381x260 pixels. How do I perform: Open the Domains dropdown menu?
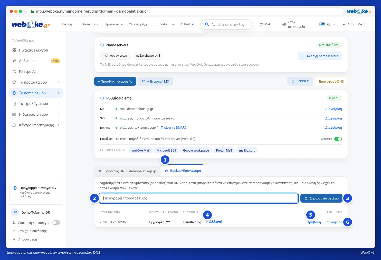point(90,24)
